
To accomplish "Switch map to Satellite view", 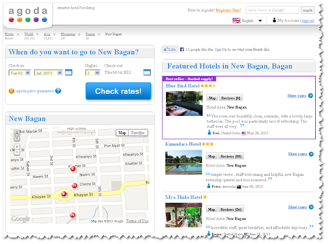I will [138, 133].
